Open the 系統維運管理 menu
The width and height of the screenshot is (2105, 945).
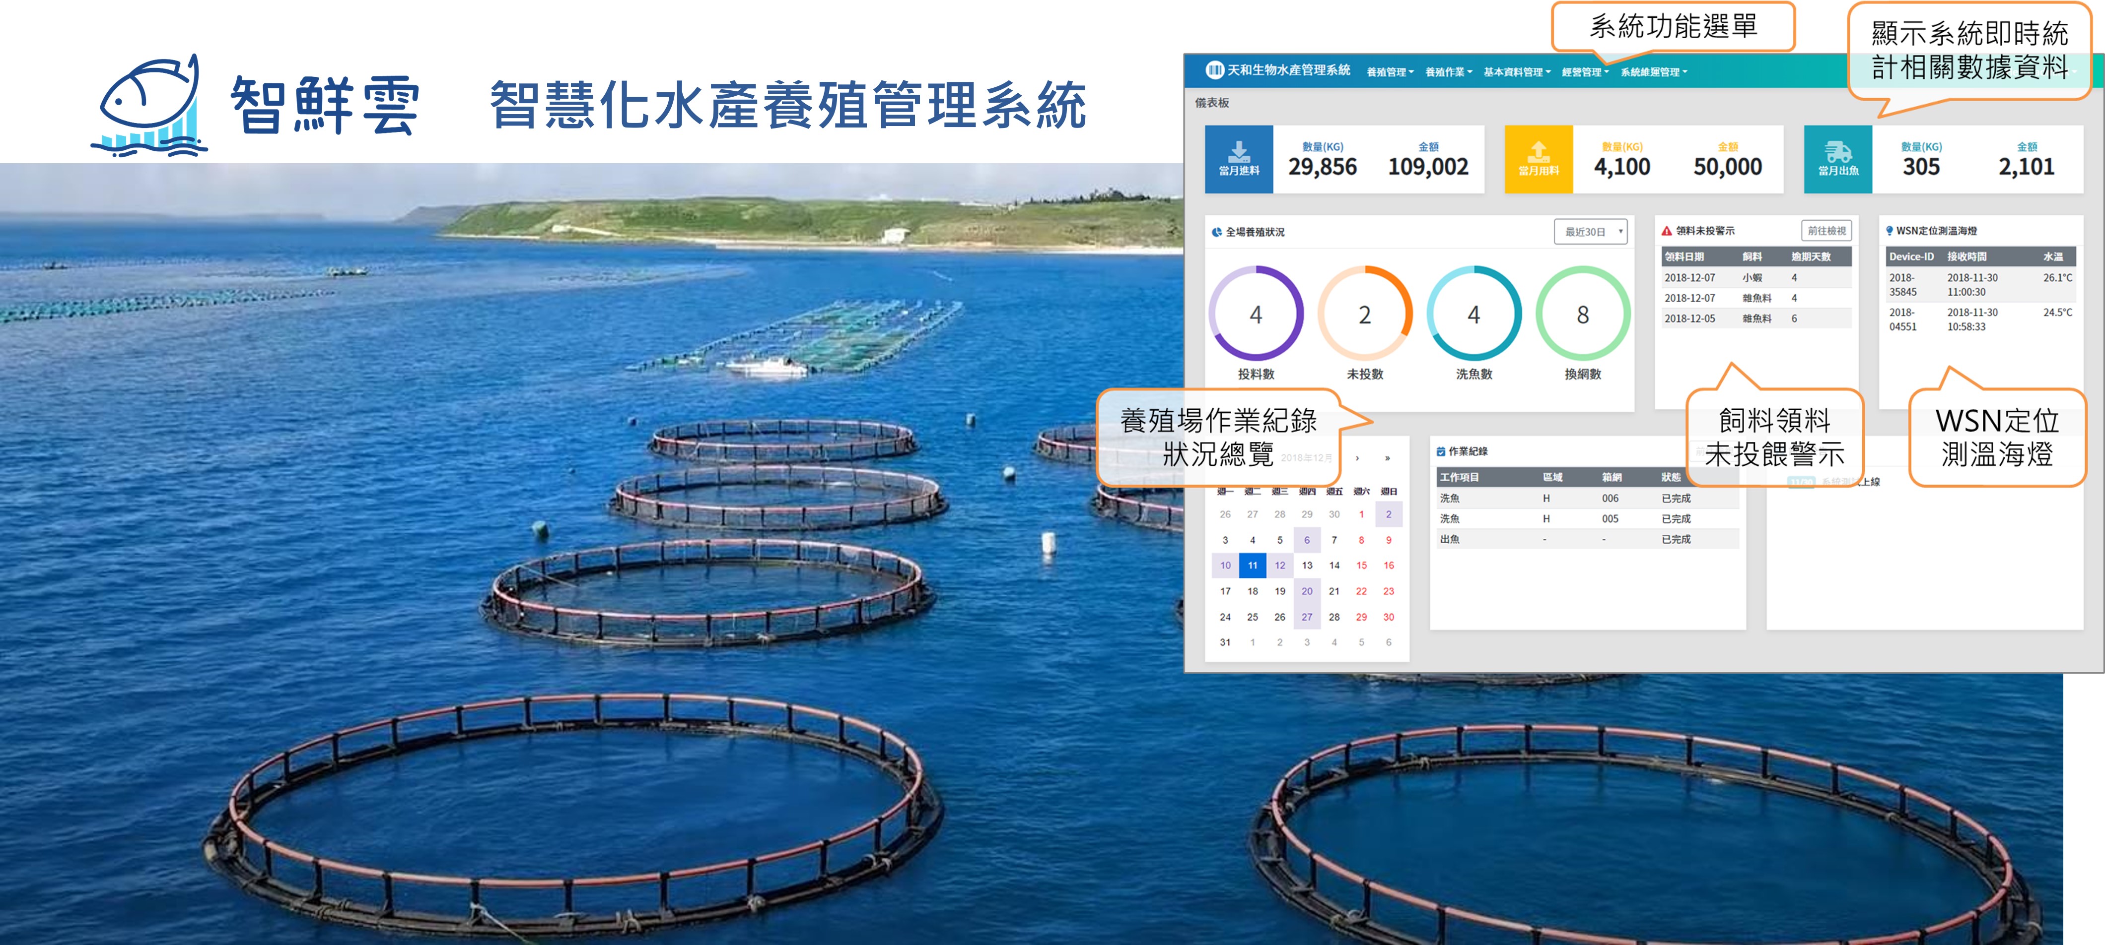(x=1654, y=72)
